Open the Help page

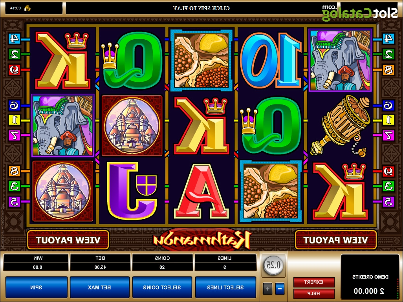point(314,293)
